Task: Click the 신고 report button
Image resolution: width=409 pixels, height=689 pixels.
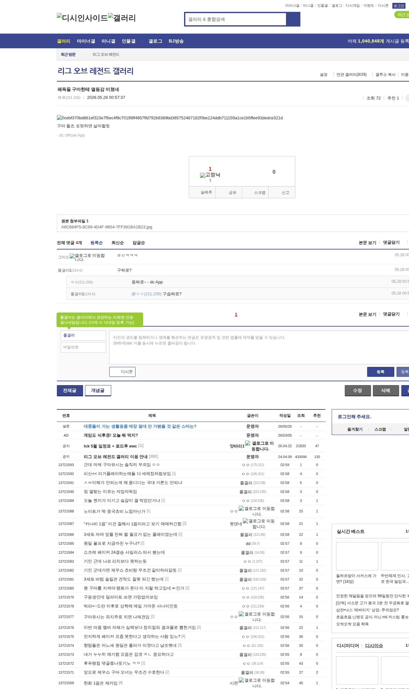Action: 282,192
